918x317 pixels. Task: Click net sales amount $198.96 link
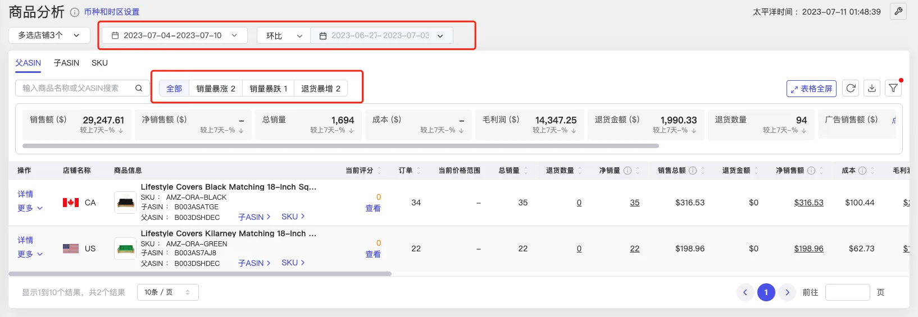pos(808,249)
